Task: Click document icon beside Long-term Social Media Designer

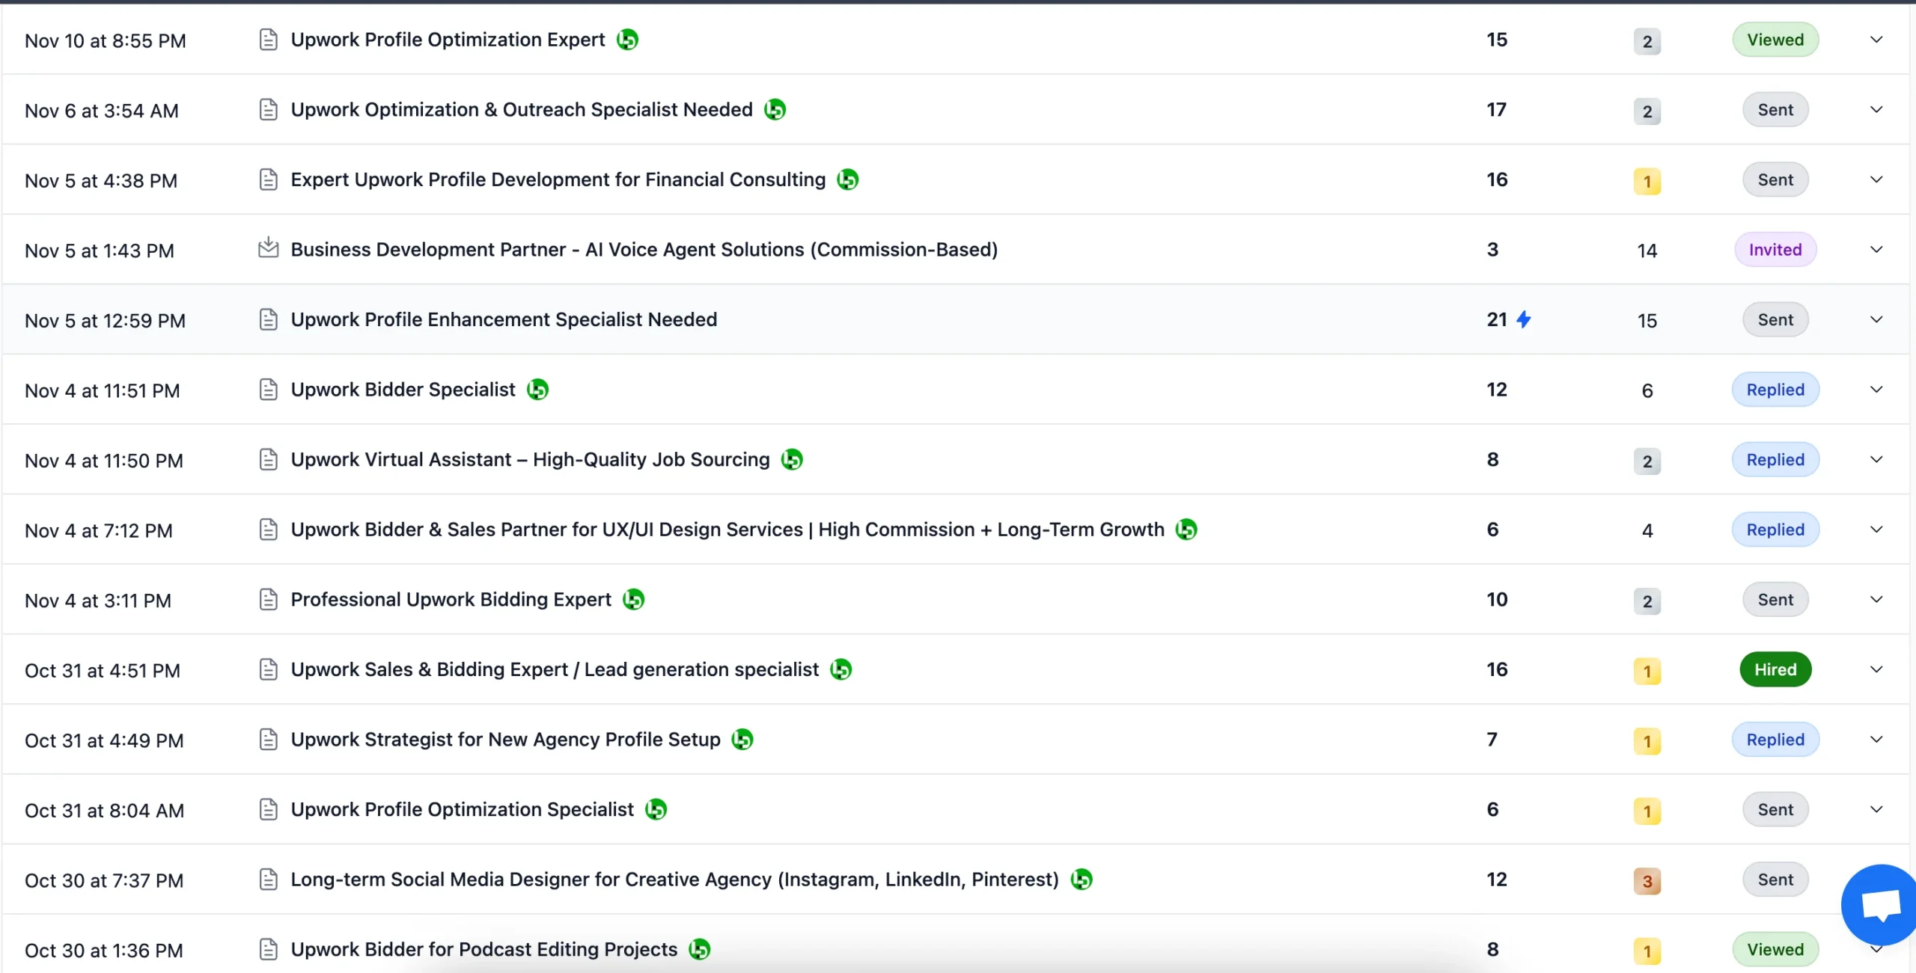Action: (x=268, y=880)
